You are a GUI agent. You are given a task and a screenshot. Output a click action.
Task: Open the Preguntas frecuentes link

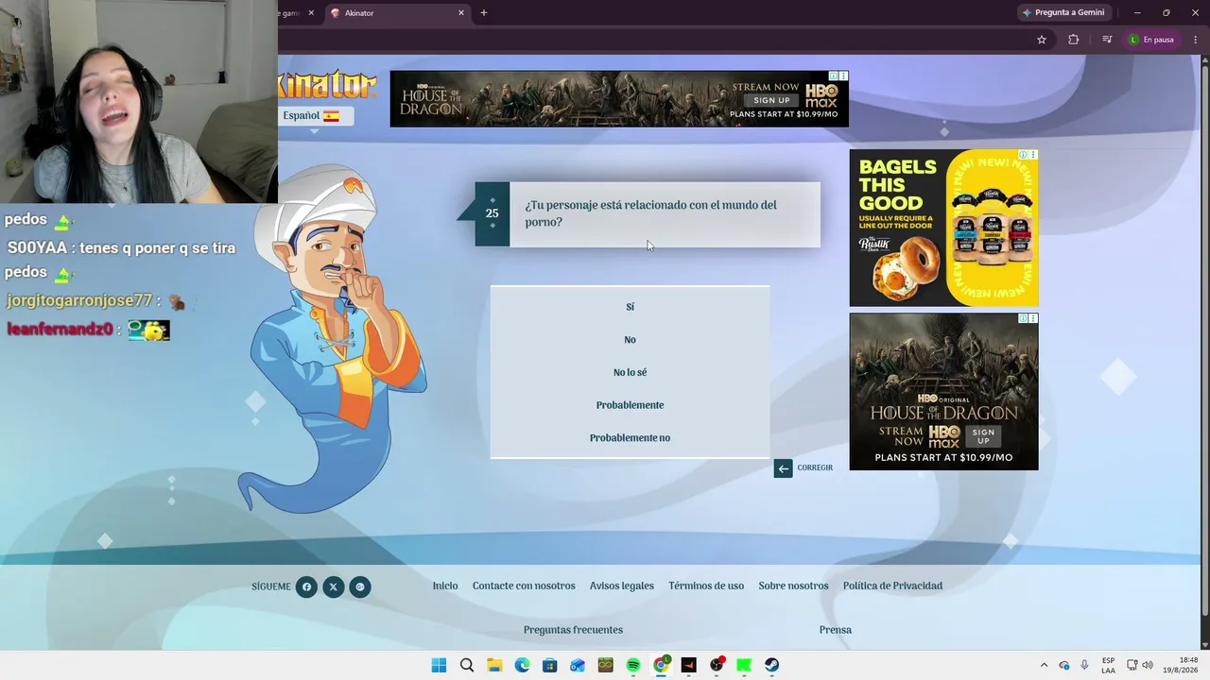click(573, 630)
